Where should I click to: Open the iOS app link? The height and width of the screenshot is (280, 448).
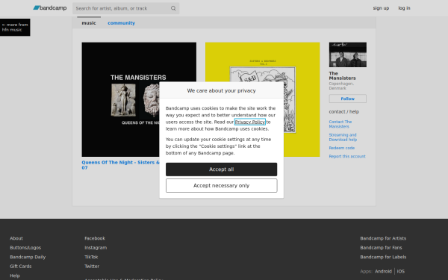(400, 272)
